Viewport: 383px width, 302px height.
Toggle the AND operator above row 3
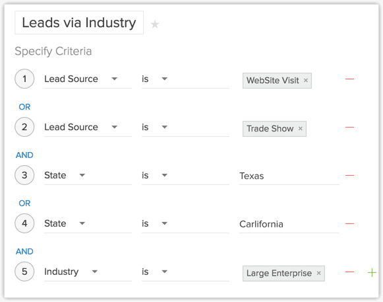[x=24, y=155]
